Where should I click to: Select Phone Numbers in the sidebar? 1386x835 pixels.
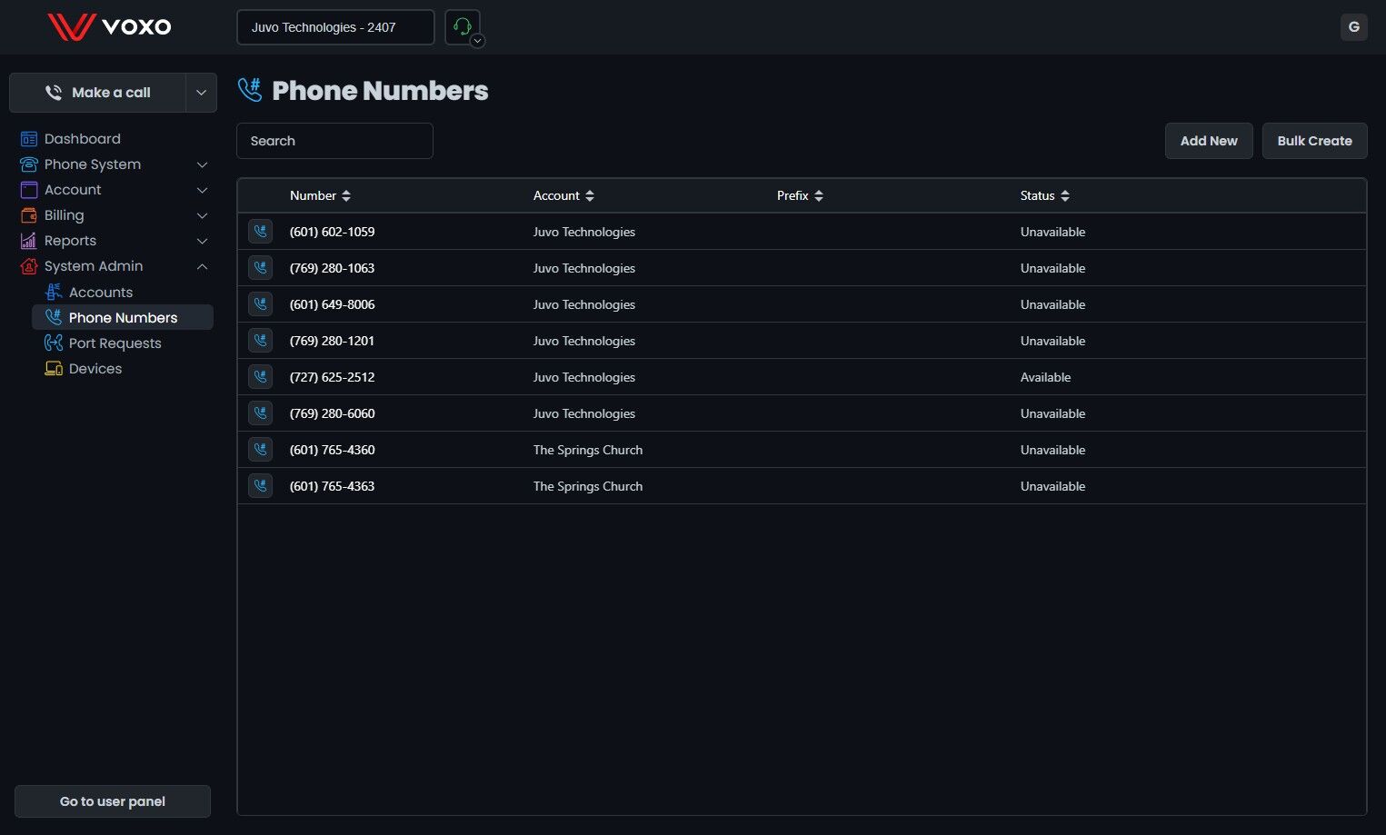tap(123, 317)
